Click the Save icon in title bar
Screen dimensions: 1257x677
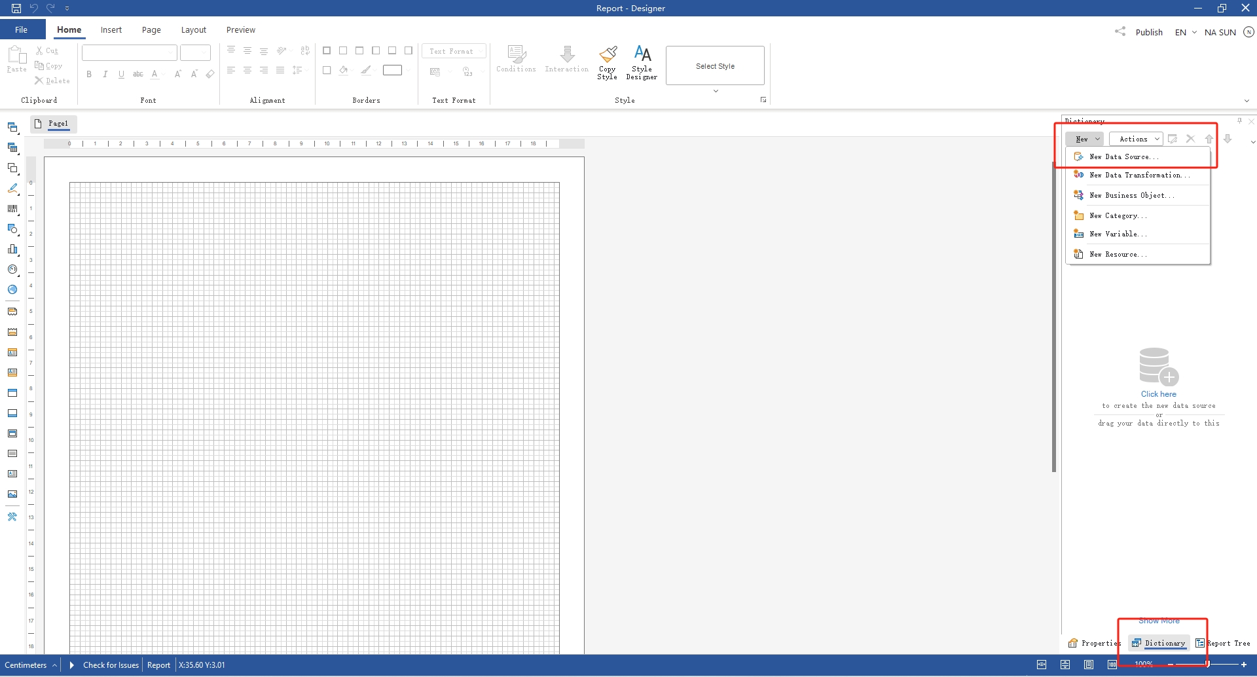pos(16,9)
